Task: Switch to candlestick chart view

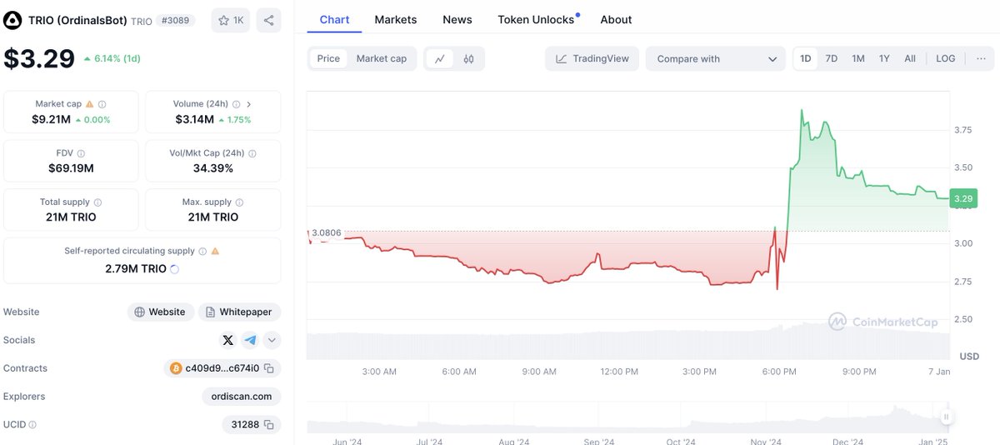Action: (468, 58)
